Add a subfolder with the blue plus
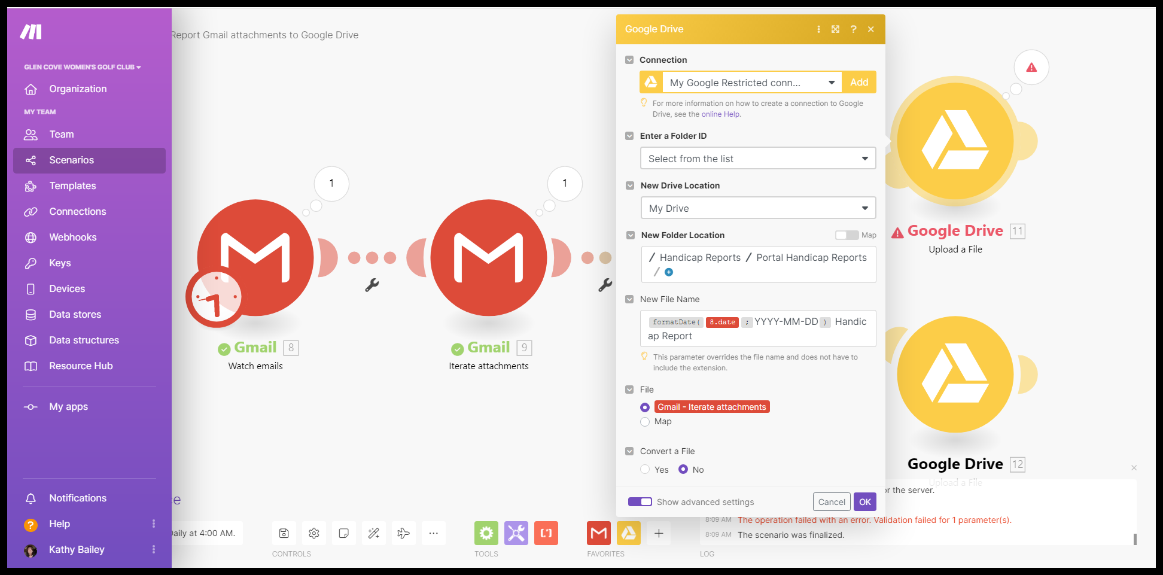 [669, 272]
